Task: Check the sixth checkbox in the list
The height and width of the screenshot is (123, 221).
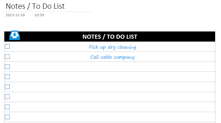Action: (x=7, y=97)
